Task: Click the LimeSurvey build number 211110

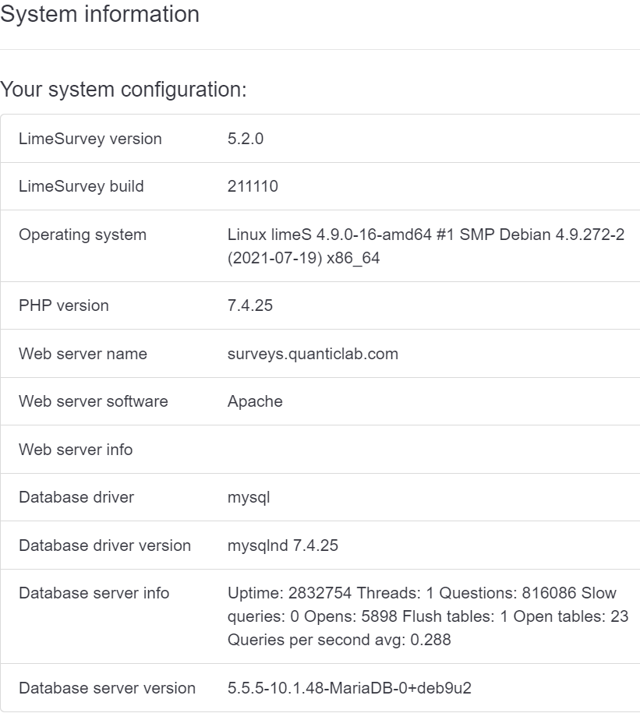Action: 253,186
